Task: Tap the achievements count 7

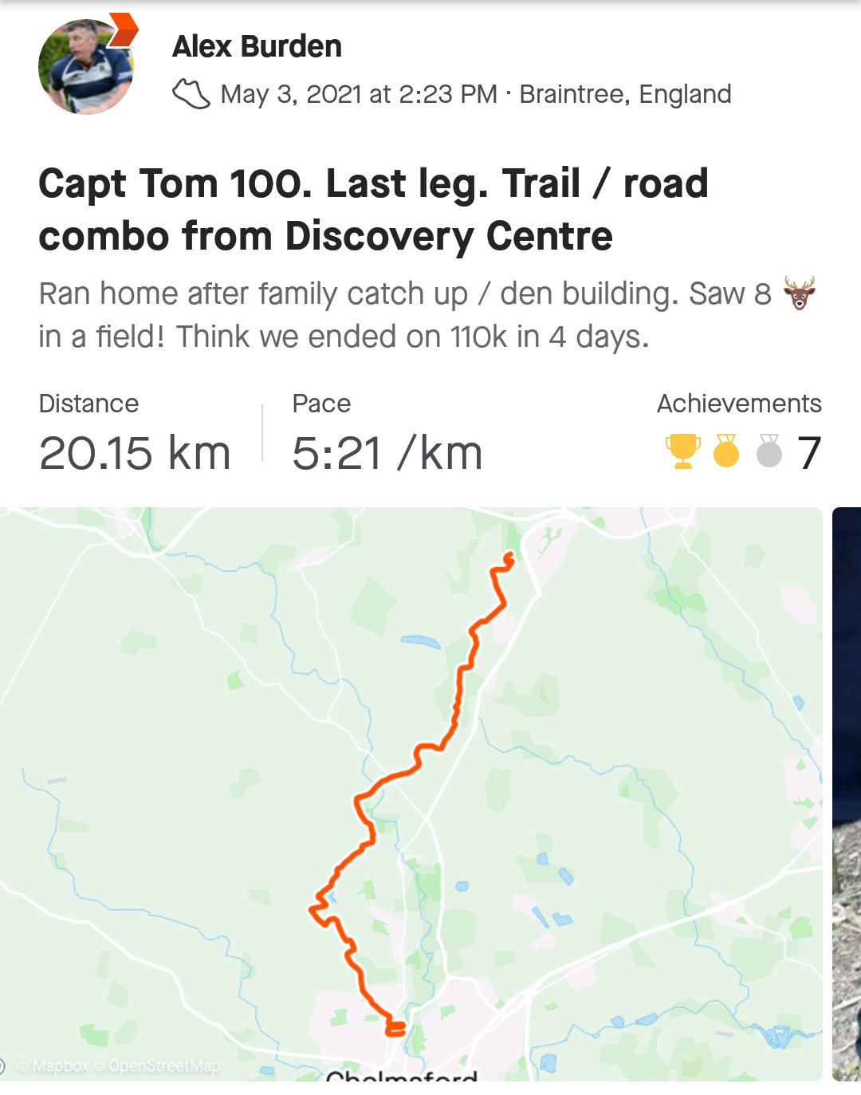Action: pos(809,453)
